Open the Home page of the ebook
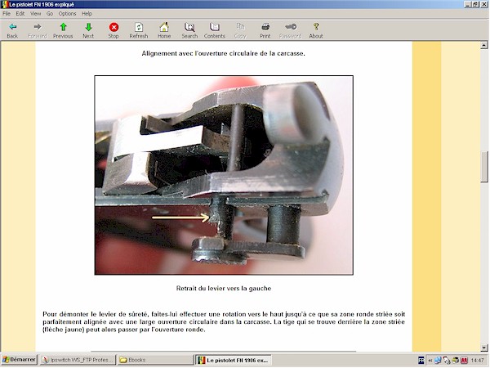 (164, 30)
